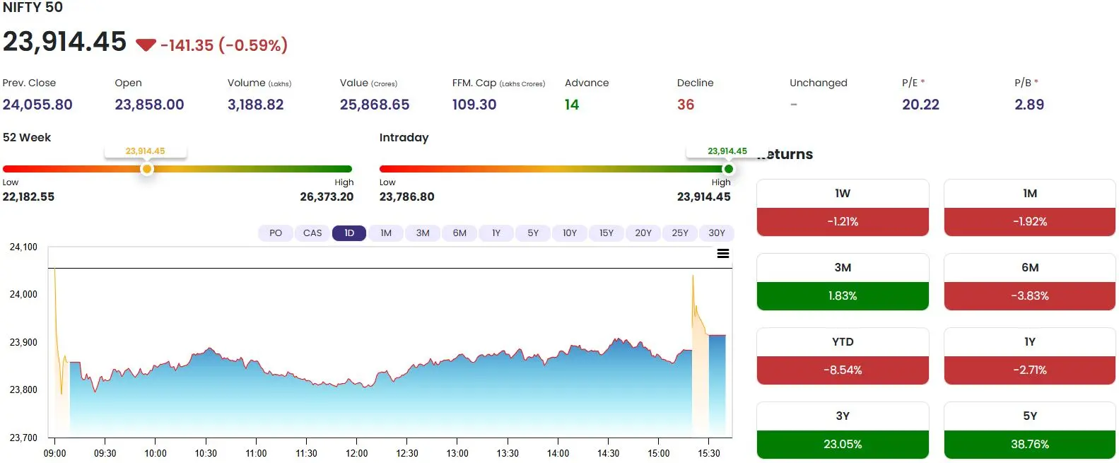Click the Unchanged label
1119x463 pixels.
pyautogui.click(x=818, y=83)
